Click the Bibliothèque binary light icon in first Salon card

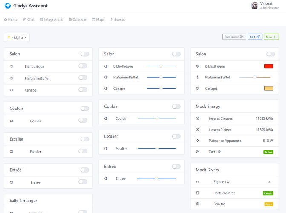pyautogui.click(x=12, y=66)
